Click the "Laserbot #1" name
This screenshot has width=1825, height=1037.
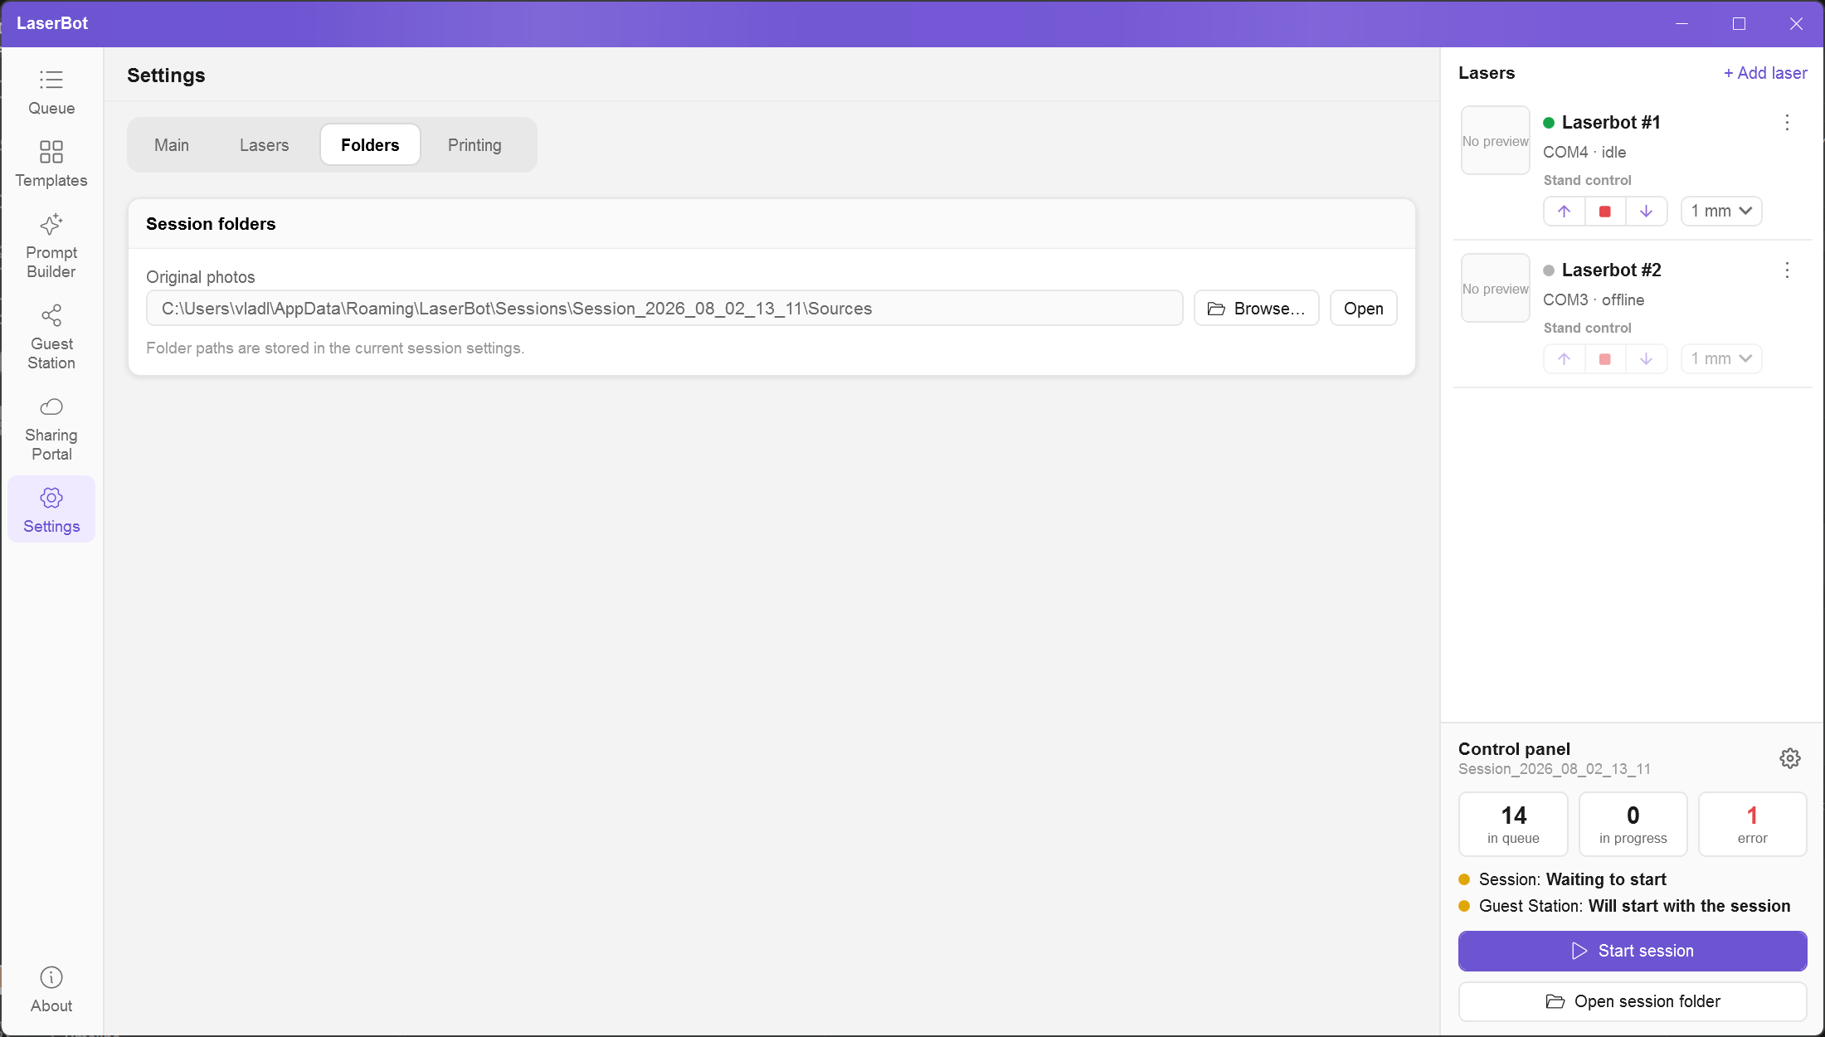click(x=1611, y=123)
